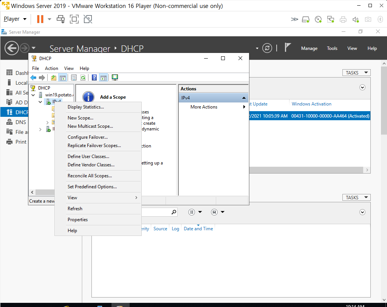This screenshot has width=387, height=307.
Task: Click the VMware sound card icon
Action: (x=356, y=19)
